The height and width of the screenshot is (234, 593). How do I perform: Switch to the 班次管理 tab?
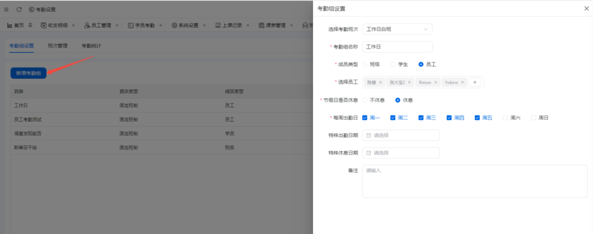(58, 46)
